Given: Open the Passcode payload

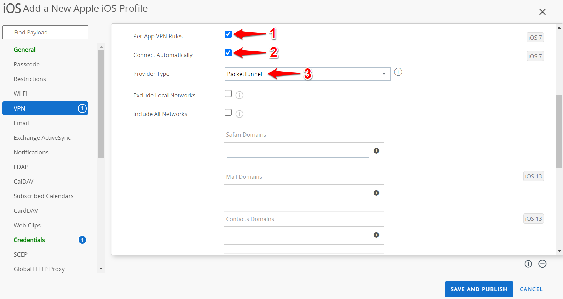Looking at the screenshot, I should pyautogui.click(x=26, y=64).
